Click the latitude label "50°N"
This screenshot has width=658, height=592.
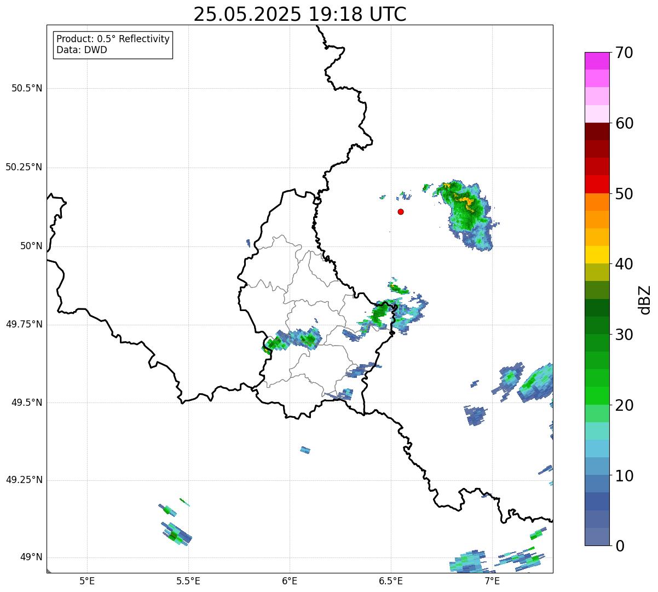[x=32, y=246]
